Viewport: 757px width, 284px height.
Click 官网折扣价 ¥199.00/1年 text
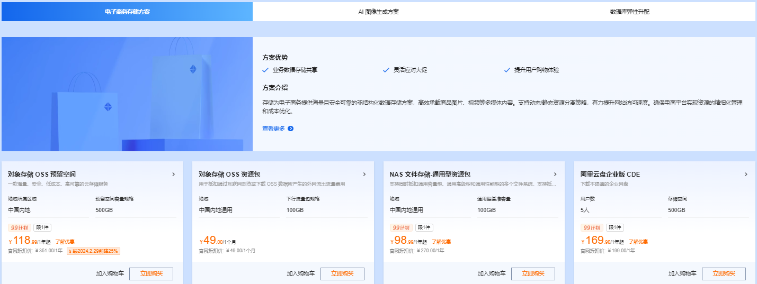click(608, 251)
